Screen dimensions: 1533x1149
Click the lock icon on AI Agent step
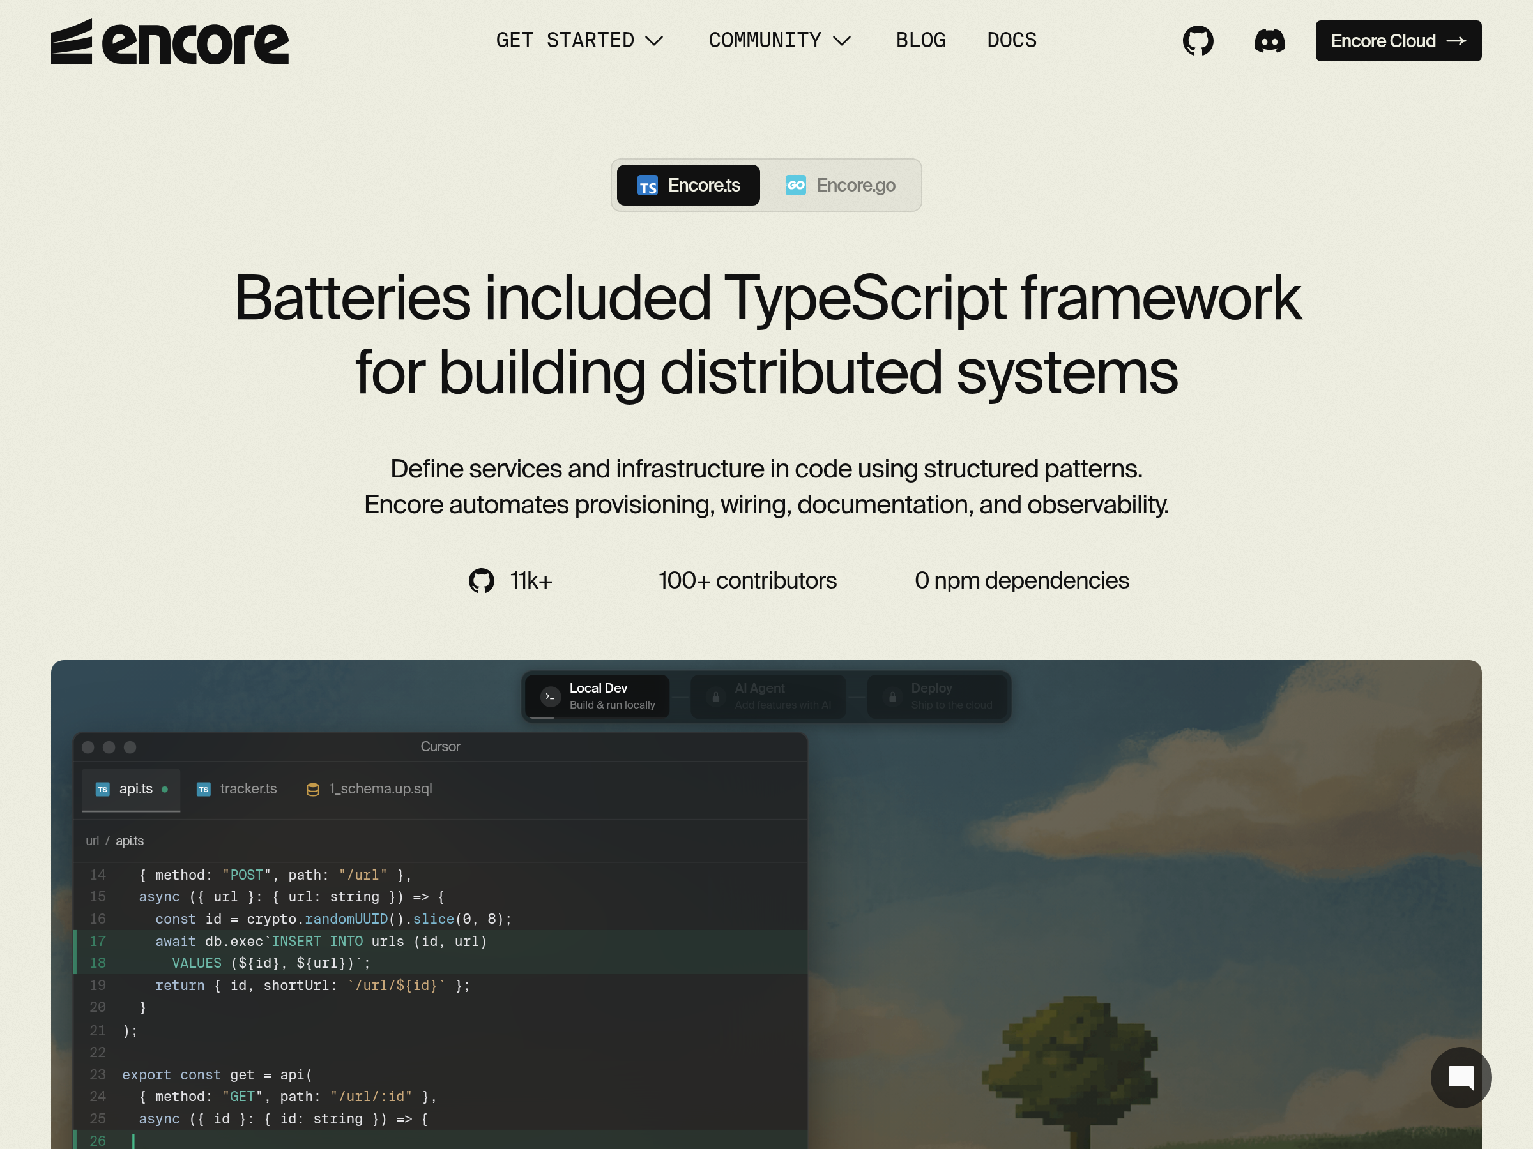pyautogui.click(x=716, y=697)
